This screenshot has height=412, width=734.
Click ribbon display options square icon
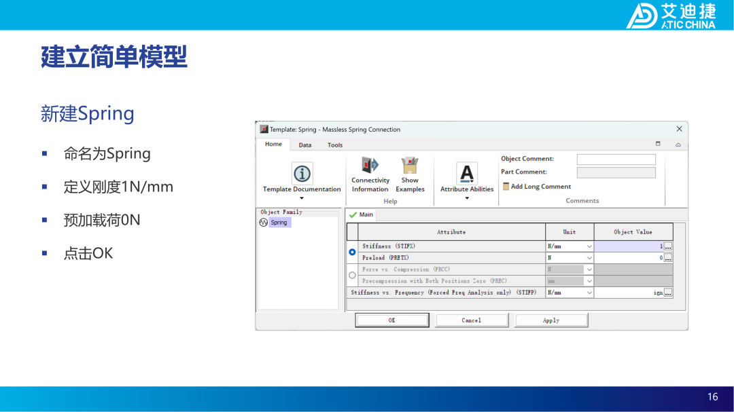point(658,144)
